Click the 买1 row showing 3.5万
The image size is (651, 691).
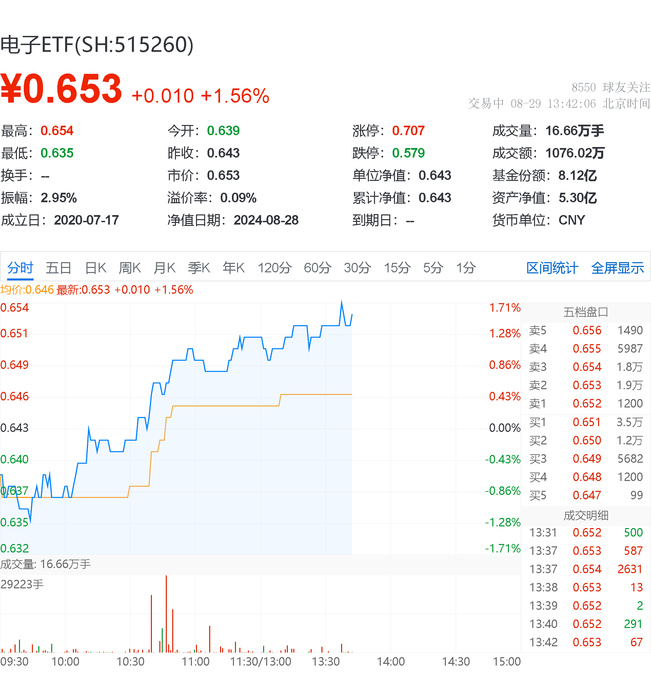pos(586,422)
